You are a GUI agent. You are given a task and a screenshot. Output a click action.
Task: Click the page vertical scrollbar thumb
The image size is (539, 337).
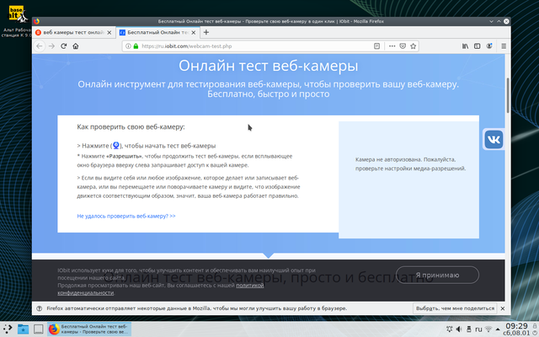tap(508, 95)
